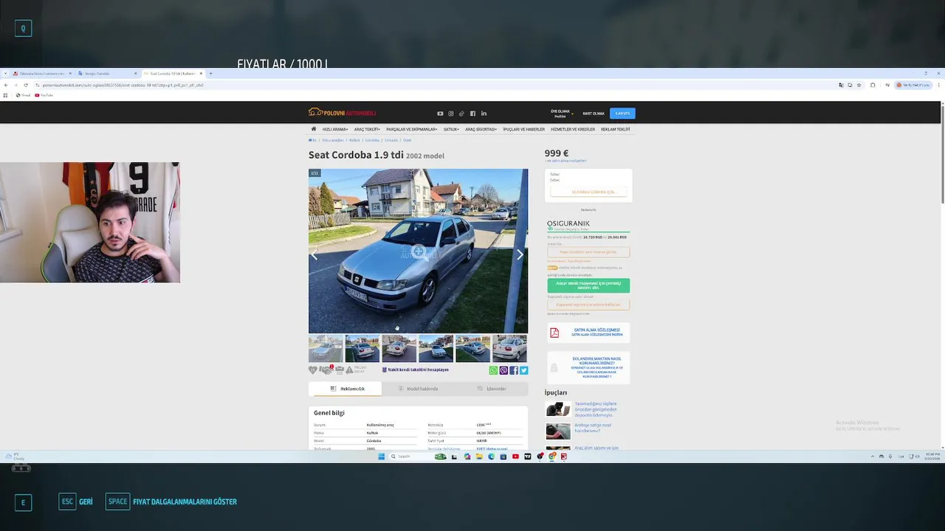Expand the HIZLI ARAMA menu
This screenshot has width=945, height=531.
(335, 129)
